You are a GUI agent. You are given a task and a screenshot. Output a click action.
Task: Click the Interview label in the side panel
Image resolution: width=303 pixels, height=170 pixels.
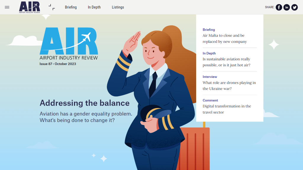(x=210, y=77)
